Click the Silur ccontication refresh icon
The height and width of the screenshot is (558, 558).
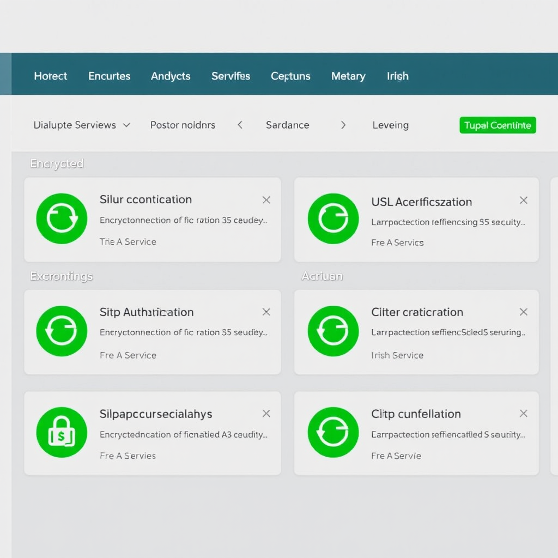coord(62,219)
